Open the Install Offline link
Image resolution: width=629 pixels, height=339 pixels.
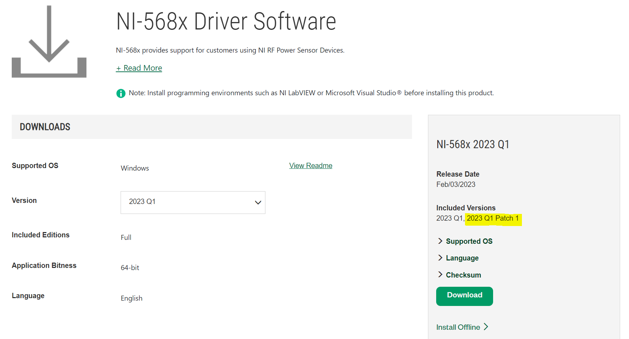tap(462, 327)
